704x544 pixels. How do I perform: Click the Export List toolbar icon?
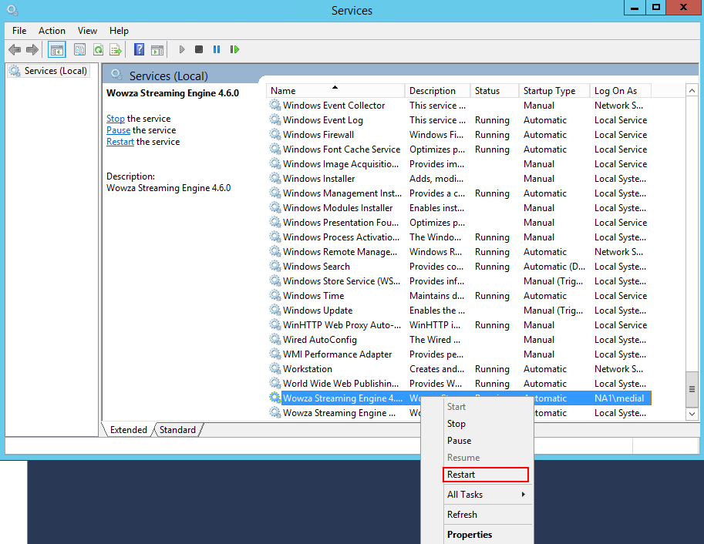pyautogui.click(x=116, y=49)
